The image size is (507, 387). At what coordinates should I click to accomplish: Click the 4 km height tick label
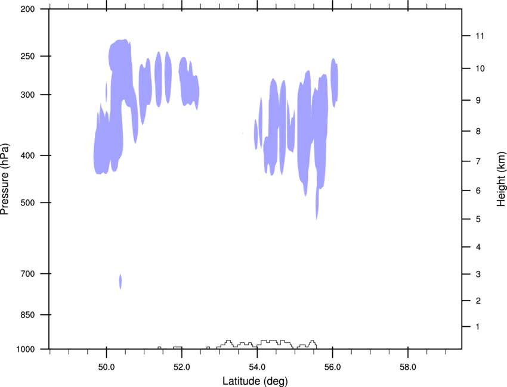(478, 247)
